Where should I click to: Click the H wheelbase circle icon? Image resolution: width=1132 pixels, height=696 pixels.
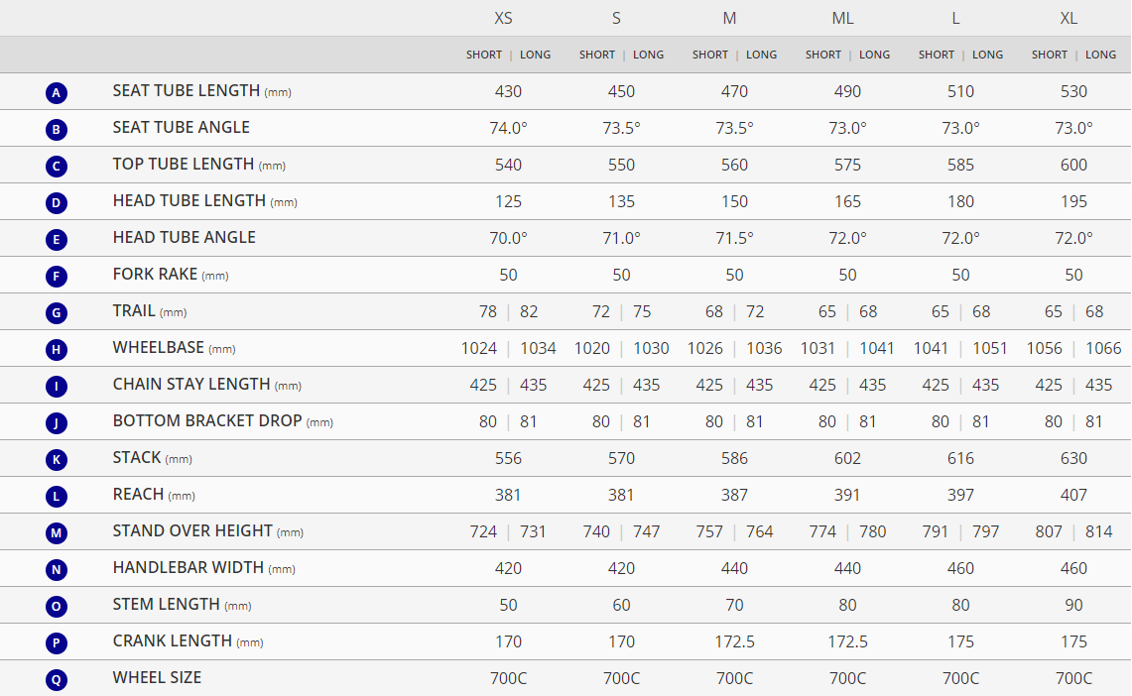pyautogui.click(x=57, y=350)
